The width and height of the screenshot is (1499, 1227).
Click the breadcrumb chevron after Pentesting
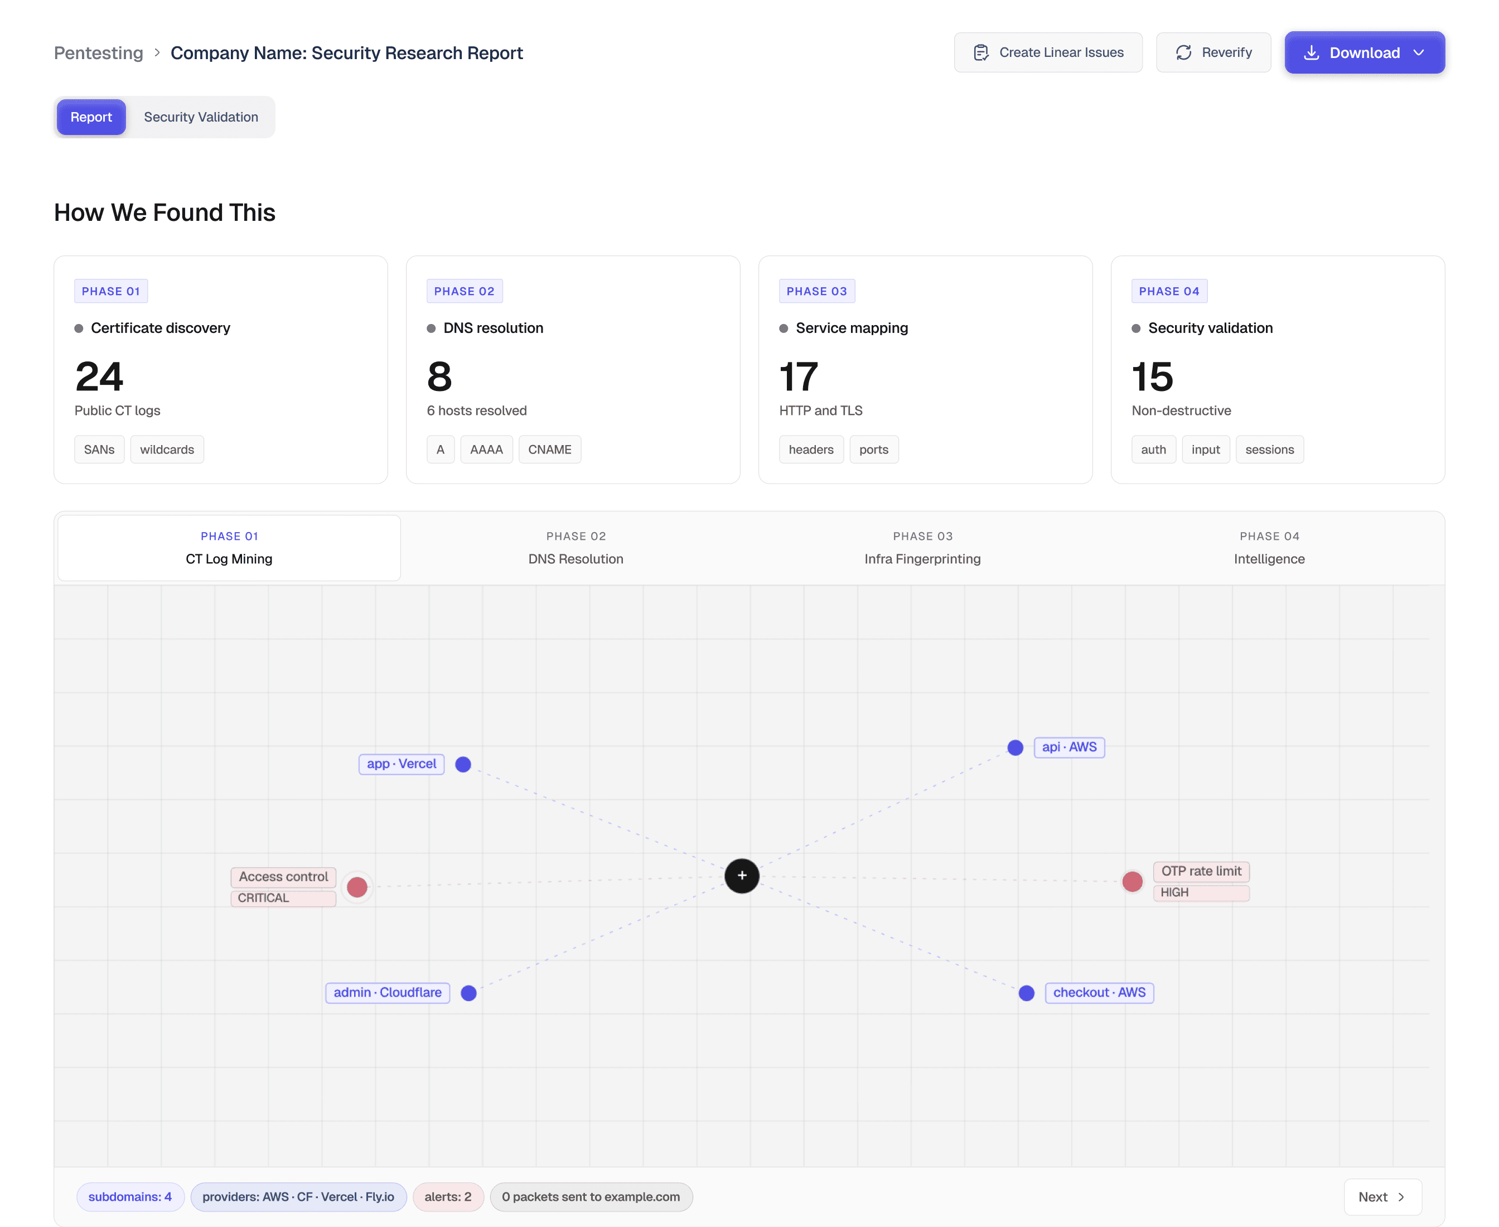click(157, 52)
